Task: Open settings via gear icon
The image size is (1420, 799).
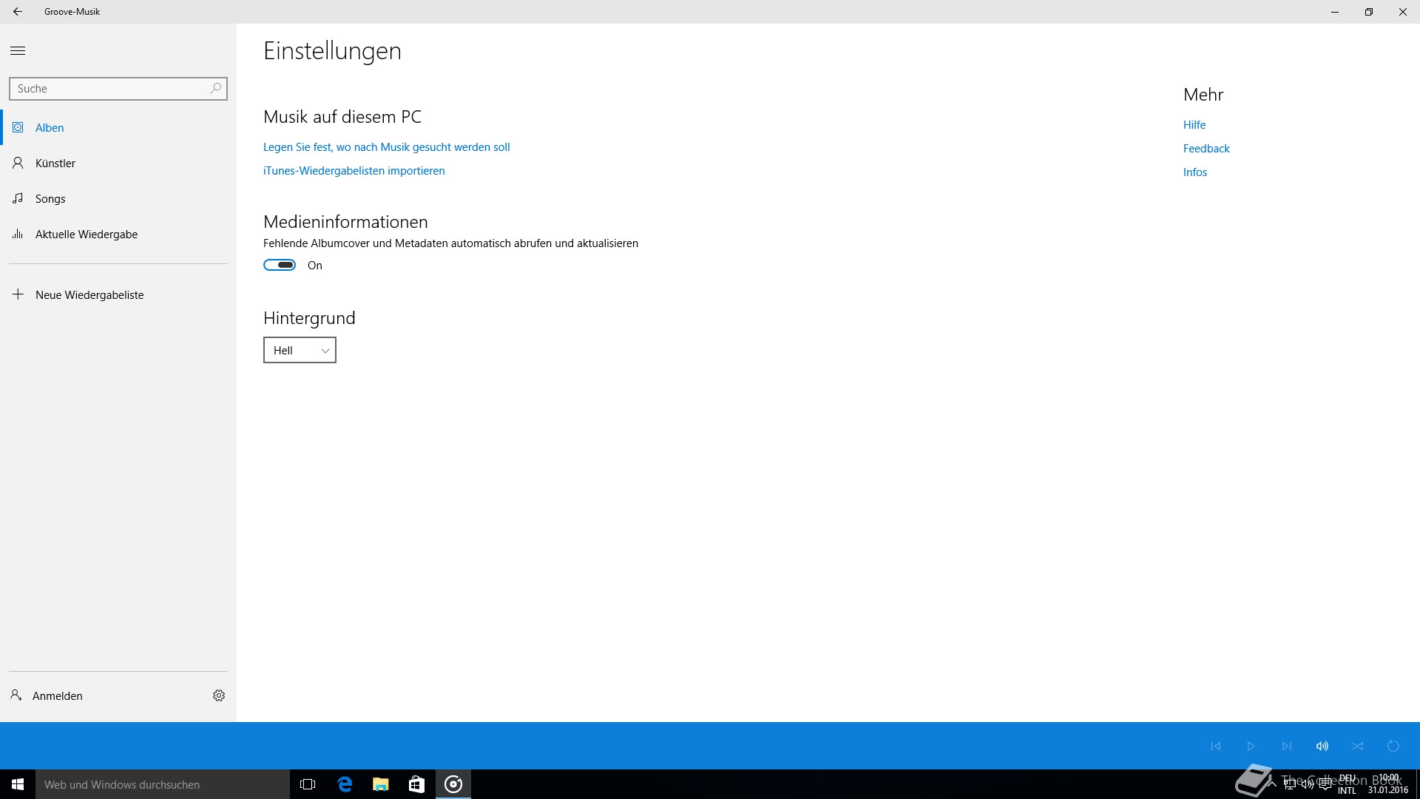Action: pos(219,695)
